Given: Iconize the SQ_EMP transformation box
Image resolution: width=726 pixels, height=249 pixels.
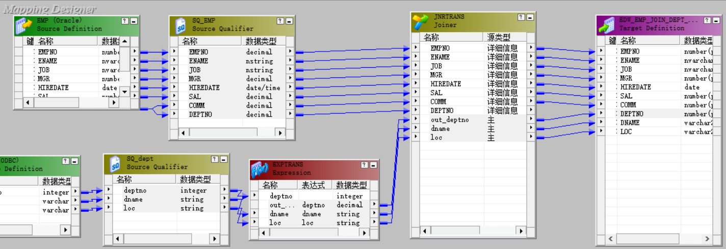Looking at the screenshot, I should pos(289,21).
